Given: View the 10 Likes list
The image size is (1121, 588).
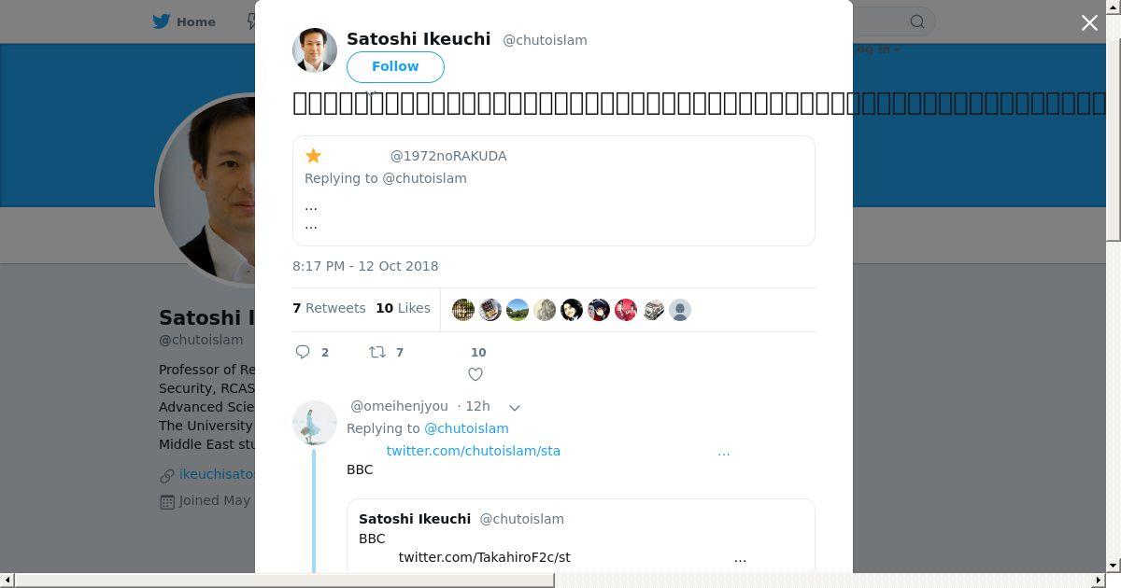Looking at the screenshot, I should coord(403,308).
